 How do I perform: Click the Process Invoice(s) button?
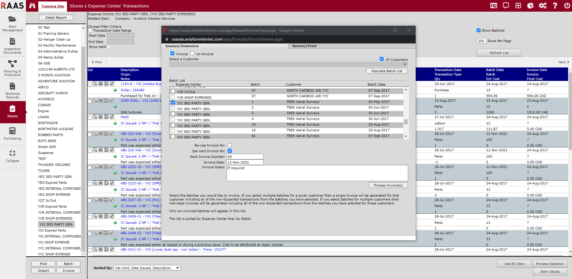coord(388,185)
